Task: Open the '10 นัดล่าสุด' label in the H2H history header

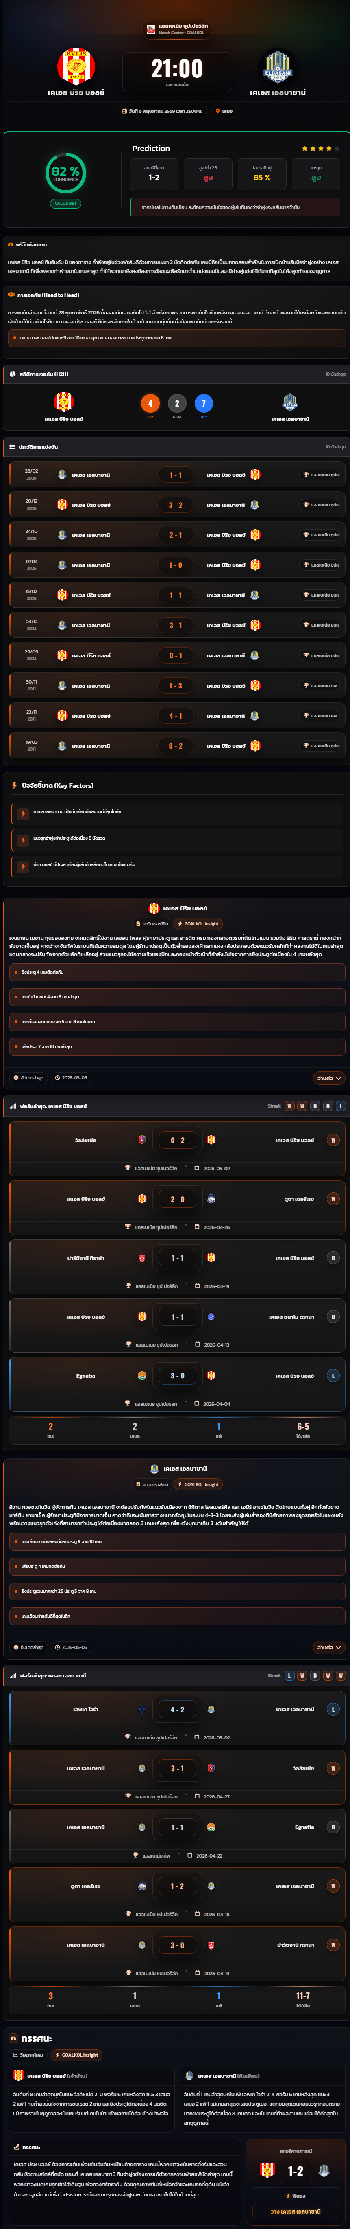Action: [335, 447]
